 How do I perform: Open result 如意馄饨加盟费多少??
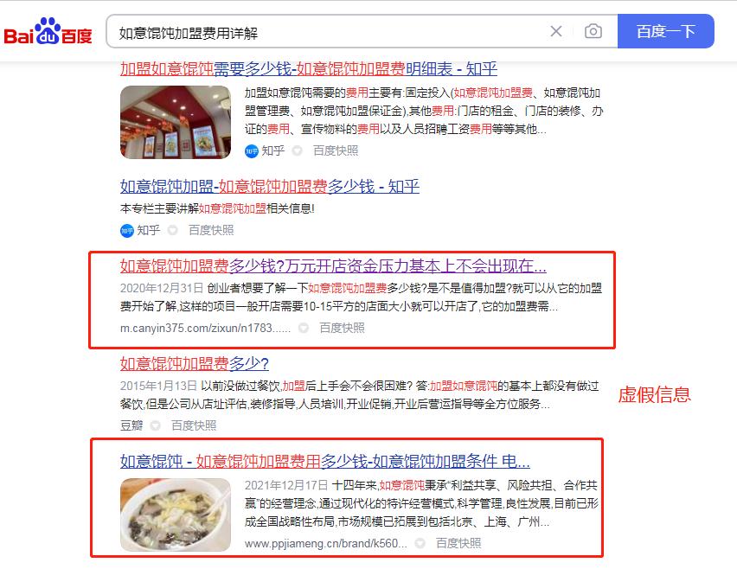[x=194, y=364]
